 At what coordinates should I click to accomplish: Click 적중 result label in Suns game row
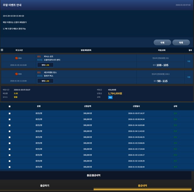(189, 61)
